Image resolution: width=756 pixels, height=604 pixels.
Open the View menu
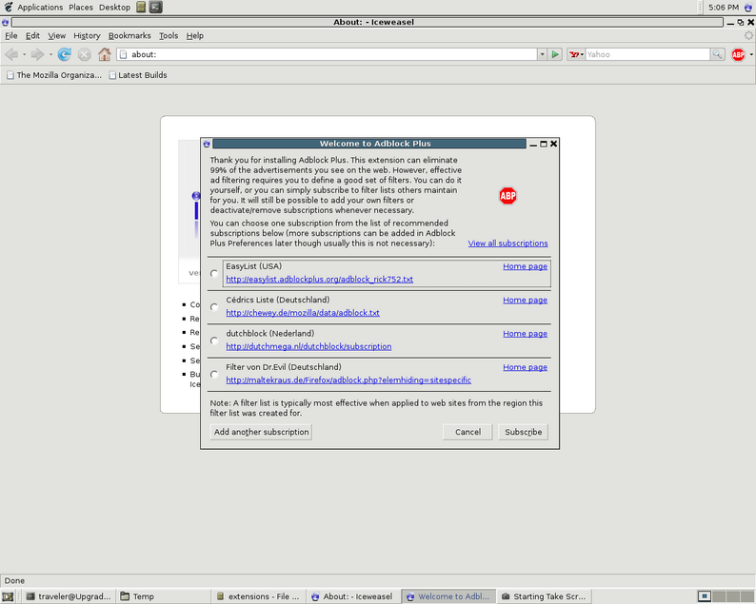coord(56,35)
